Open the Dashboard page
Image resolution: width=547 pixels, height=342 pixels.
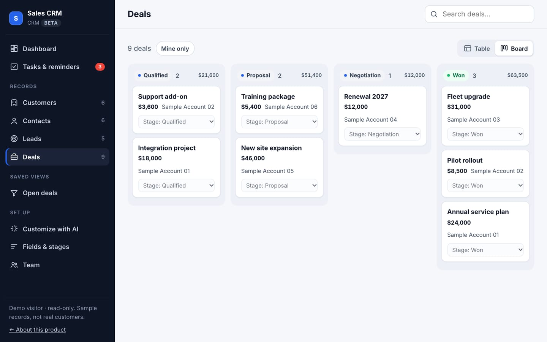(x=57, y=48)
